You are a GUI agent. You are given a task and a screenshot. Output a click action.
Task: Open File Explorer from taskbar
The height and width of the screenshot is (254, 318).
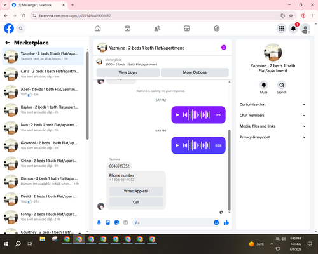tap(43, 239)
